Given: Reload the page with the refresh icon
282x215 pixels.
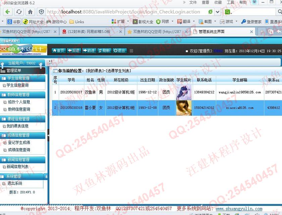Looking at the screenshot, I should coord(19,12).
